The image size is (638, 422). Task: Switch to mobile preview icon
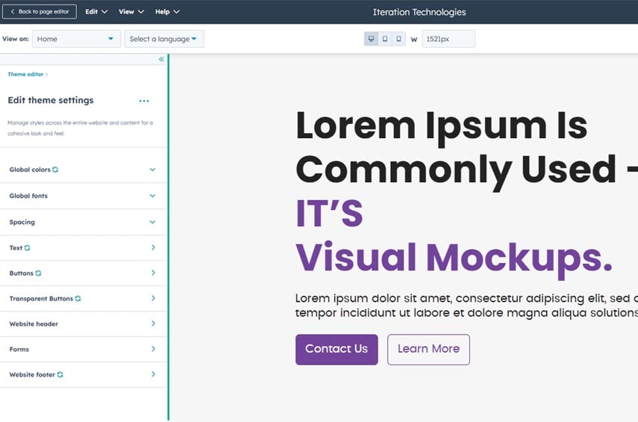(398, 39)
